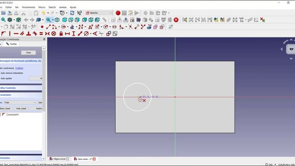Select the Create Line tool
The height and width of the screenshot is (166, 295).
(x=48, y=27)
